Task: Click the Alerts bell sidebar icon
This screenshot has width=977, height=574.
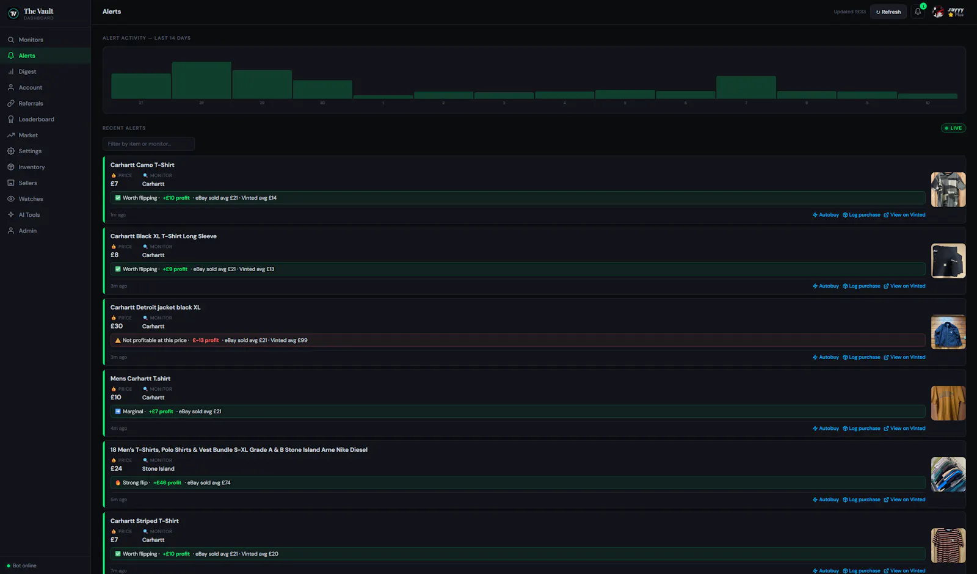Action: point(11,56)
